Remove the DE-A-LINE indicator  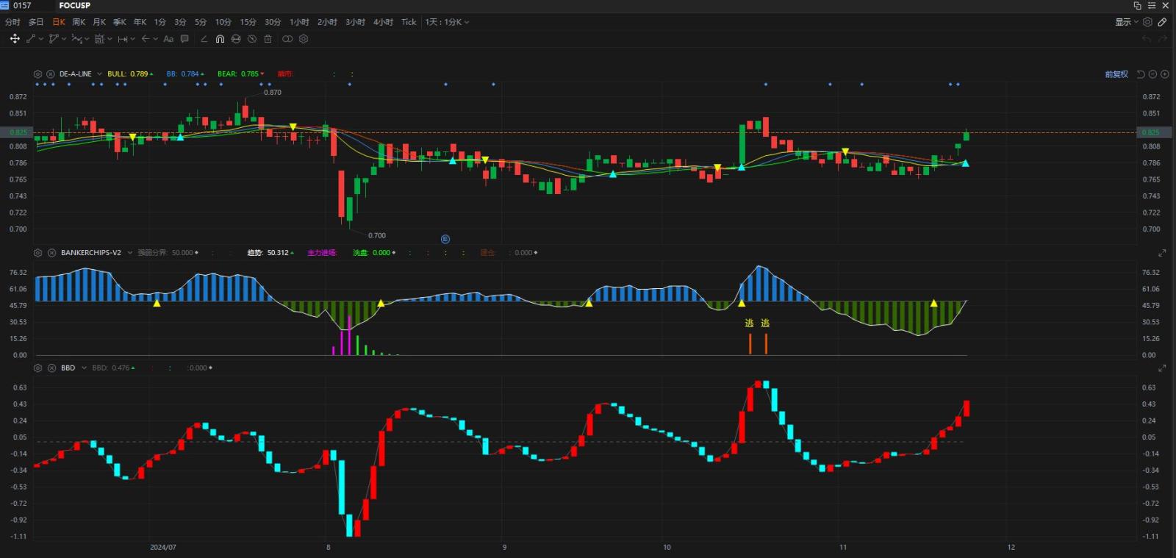tap(51, 74)
